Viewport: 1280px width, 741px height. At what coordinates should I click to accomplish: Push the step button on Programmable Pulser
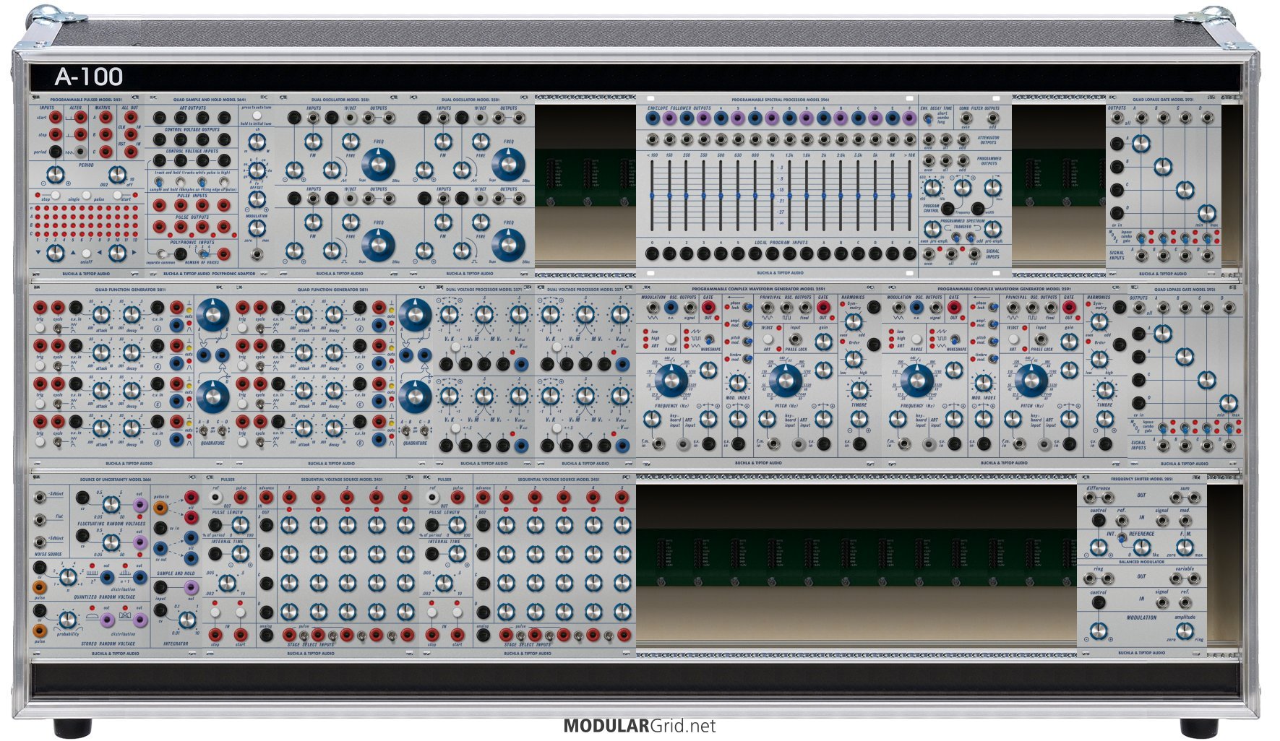[56, 195]
